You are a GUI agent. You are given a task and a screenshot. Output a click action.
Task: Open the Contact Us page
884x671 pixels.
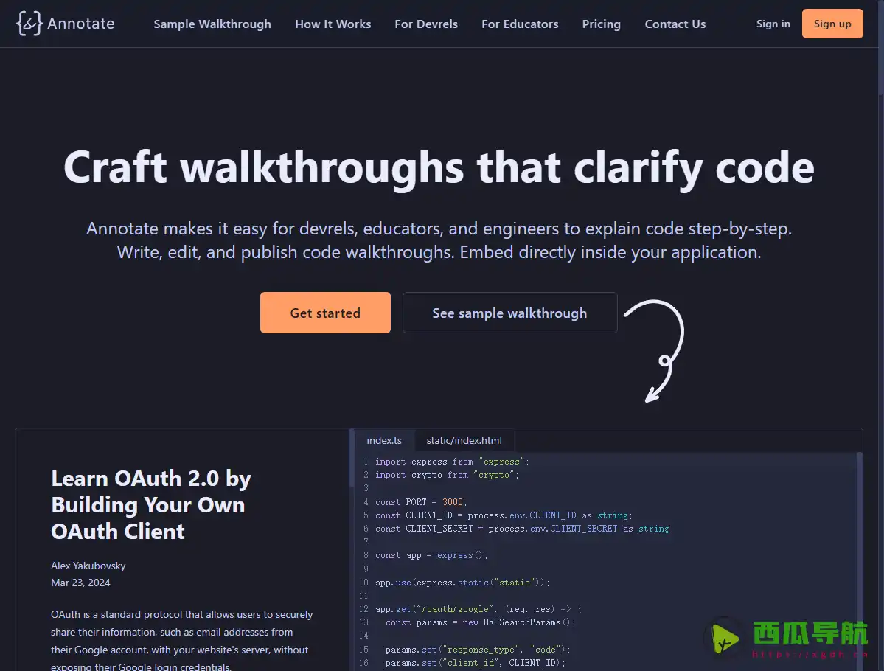click(x=675, y=24)
